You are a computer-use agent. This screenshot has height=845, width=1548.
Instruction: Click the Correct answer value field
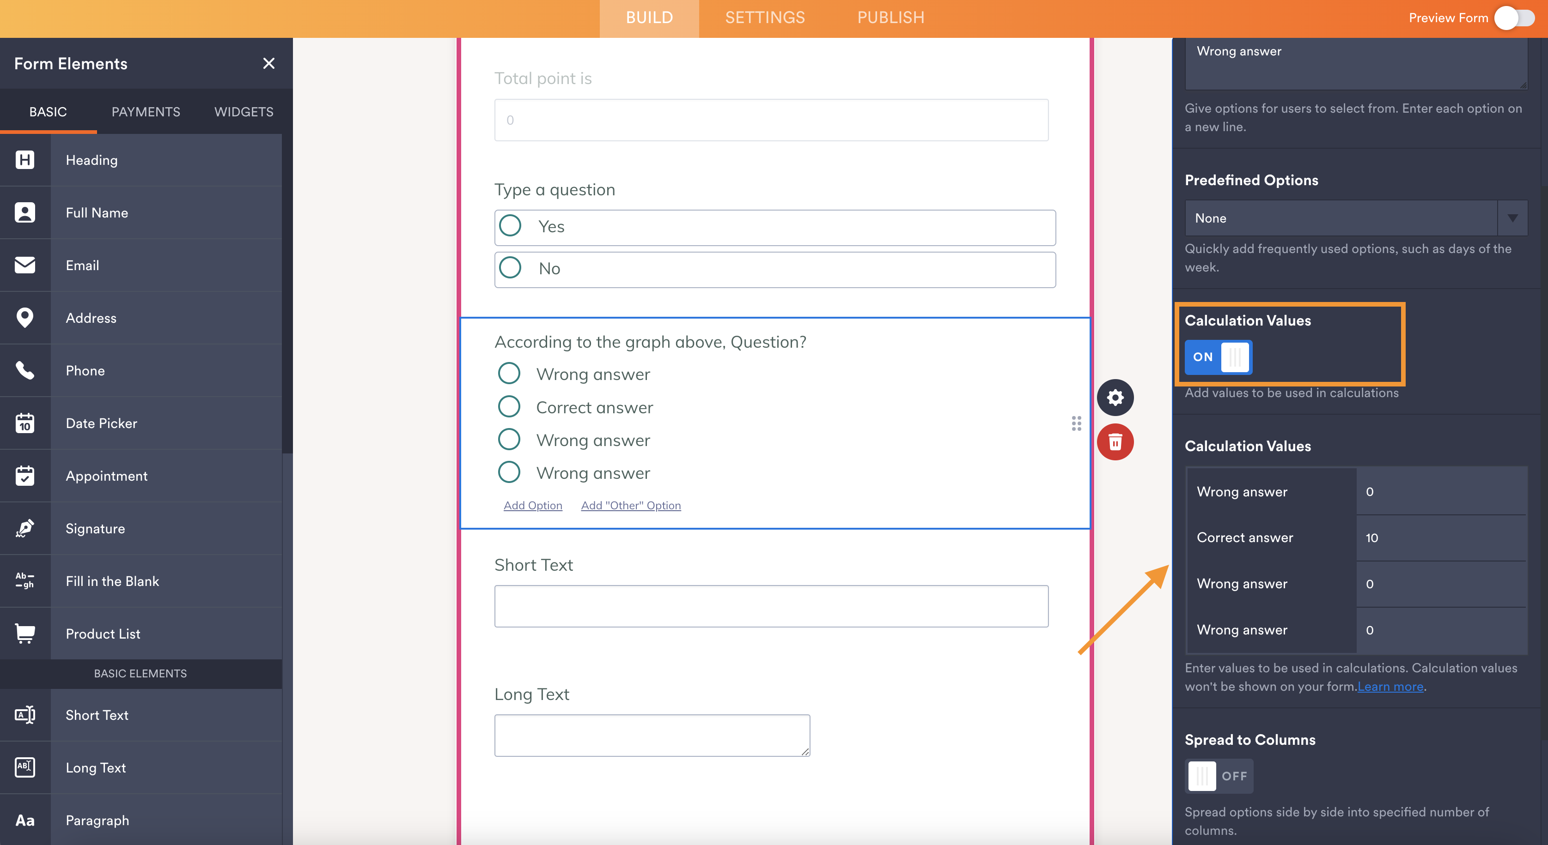[1440, 537]
